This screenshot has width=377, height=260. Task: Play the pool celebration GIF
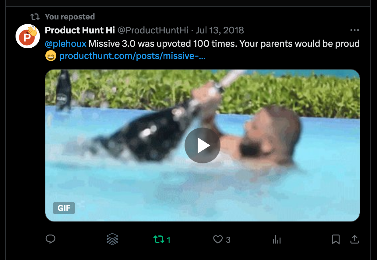point(202,145)
